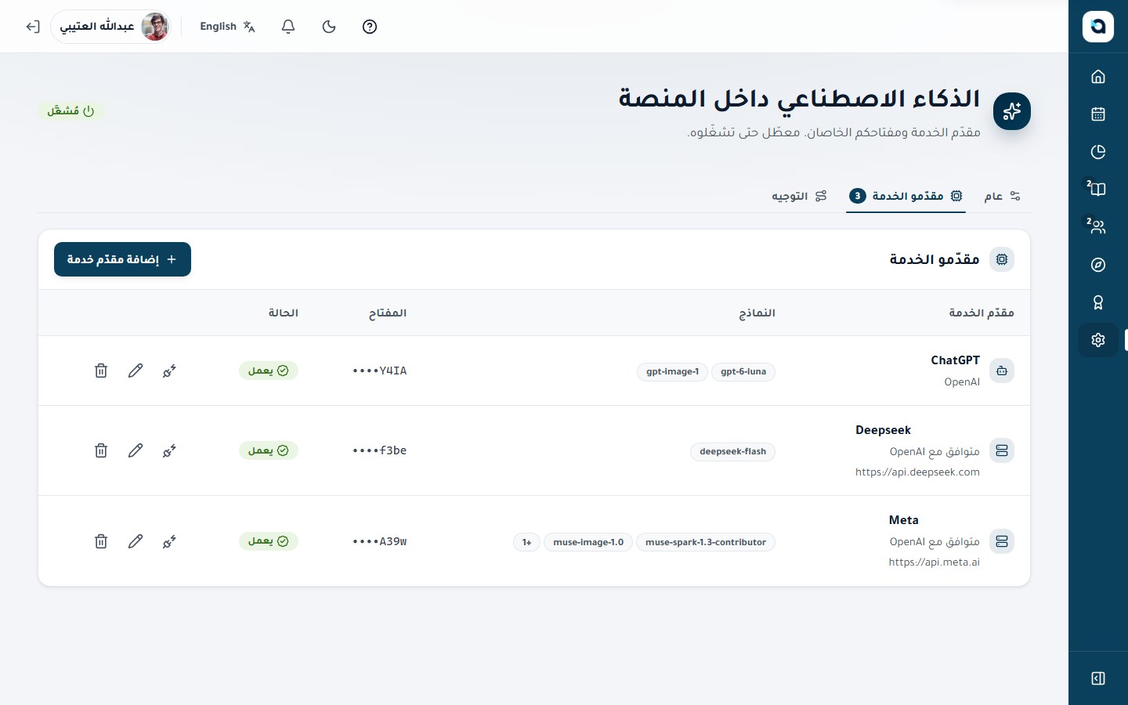Open the notifications bell
The height and width of the screenshot is (705, 1128).
pyautogui.click(x=288, y=27)
